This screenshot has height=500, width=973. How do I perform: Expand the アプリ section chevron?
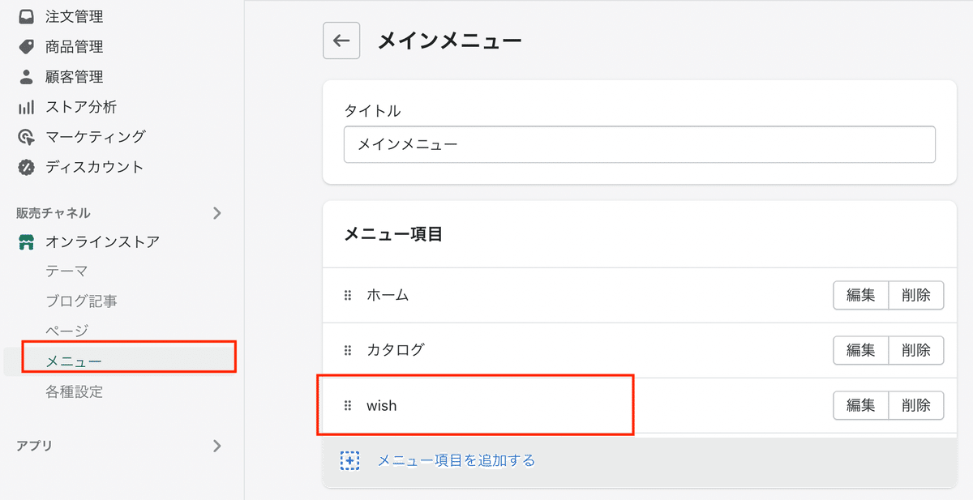(x=216, y=446)
